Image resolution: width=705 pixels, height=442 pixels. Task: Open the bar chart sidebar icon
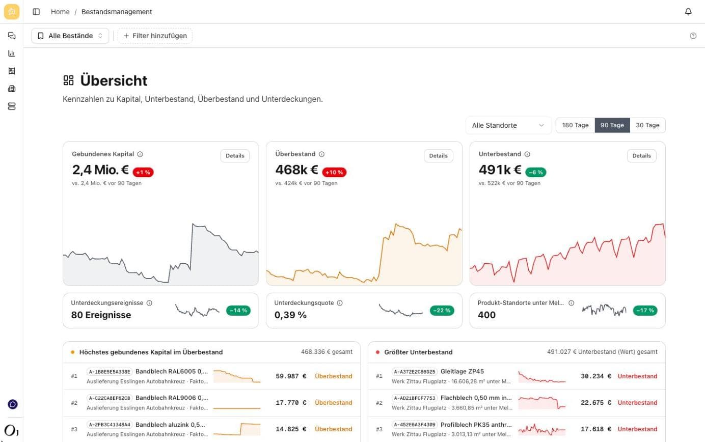tap(12, 53)
